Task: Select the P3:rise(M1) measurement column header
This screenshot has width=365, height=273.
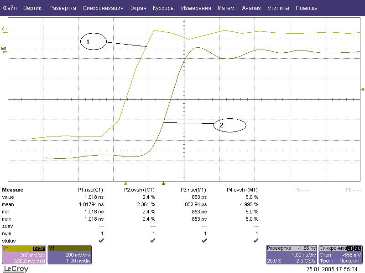Action: (194, 190)
